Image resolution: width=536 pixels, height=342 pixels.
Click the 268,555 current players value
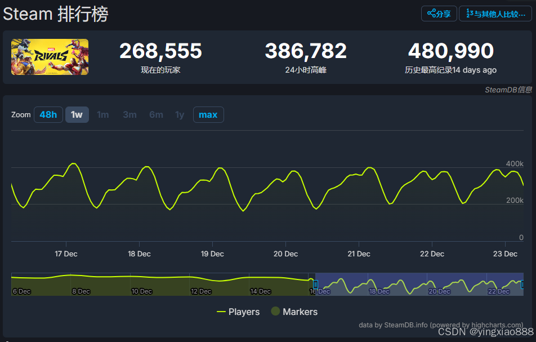coord(160,51)
